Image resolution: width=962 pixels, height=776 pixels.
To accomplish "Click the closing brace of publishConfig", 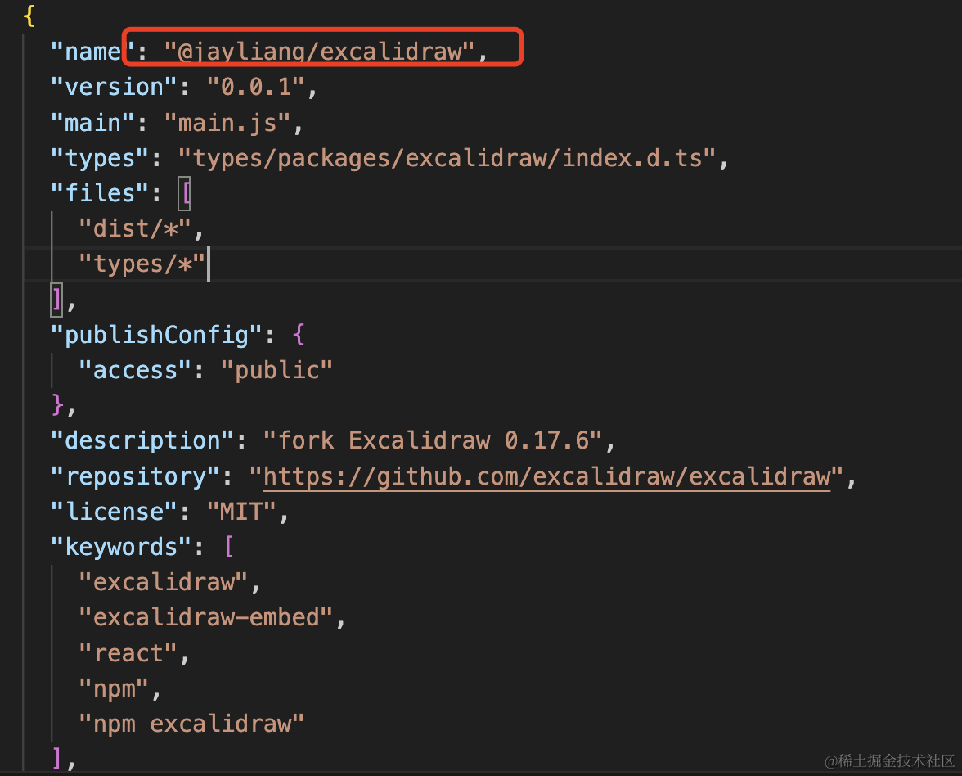I will coord(57,405).
